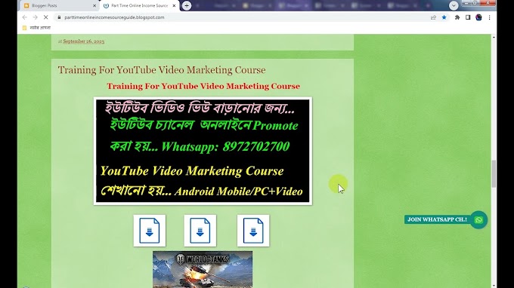The height and width of the screenshot is (288, 514).
Task: Click the blue bookmark star icon
Action: pos(444,17)
